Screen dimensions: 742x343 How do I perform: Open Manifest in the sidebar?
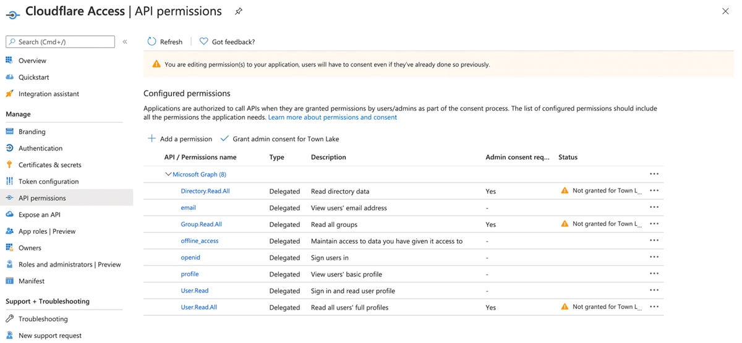[32, 281]
